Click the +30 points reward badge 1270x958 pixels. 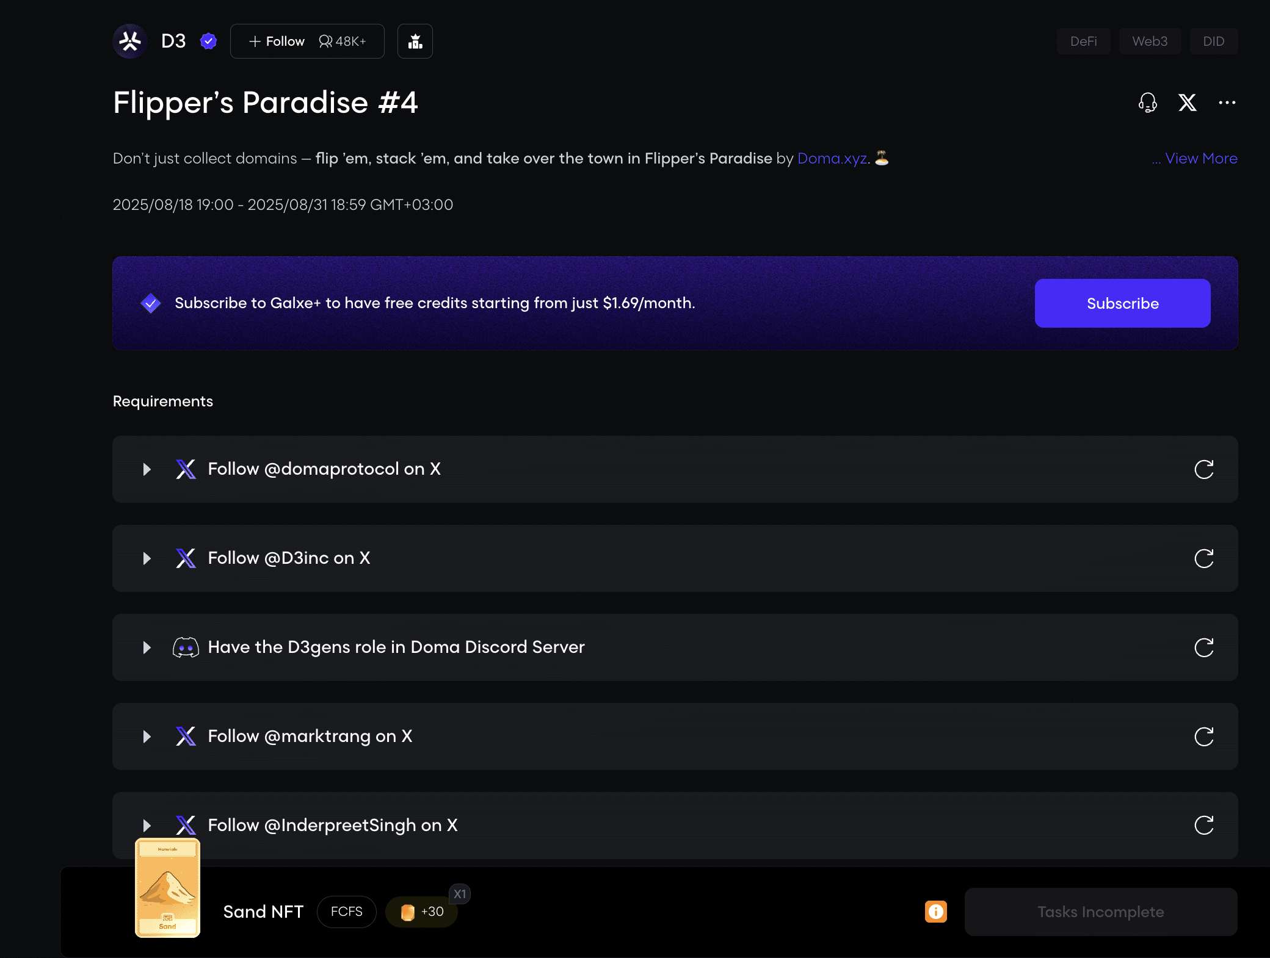coord(421,912)
